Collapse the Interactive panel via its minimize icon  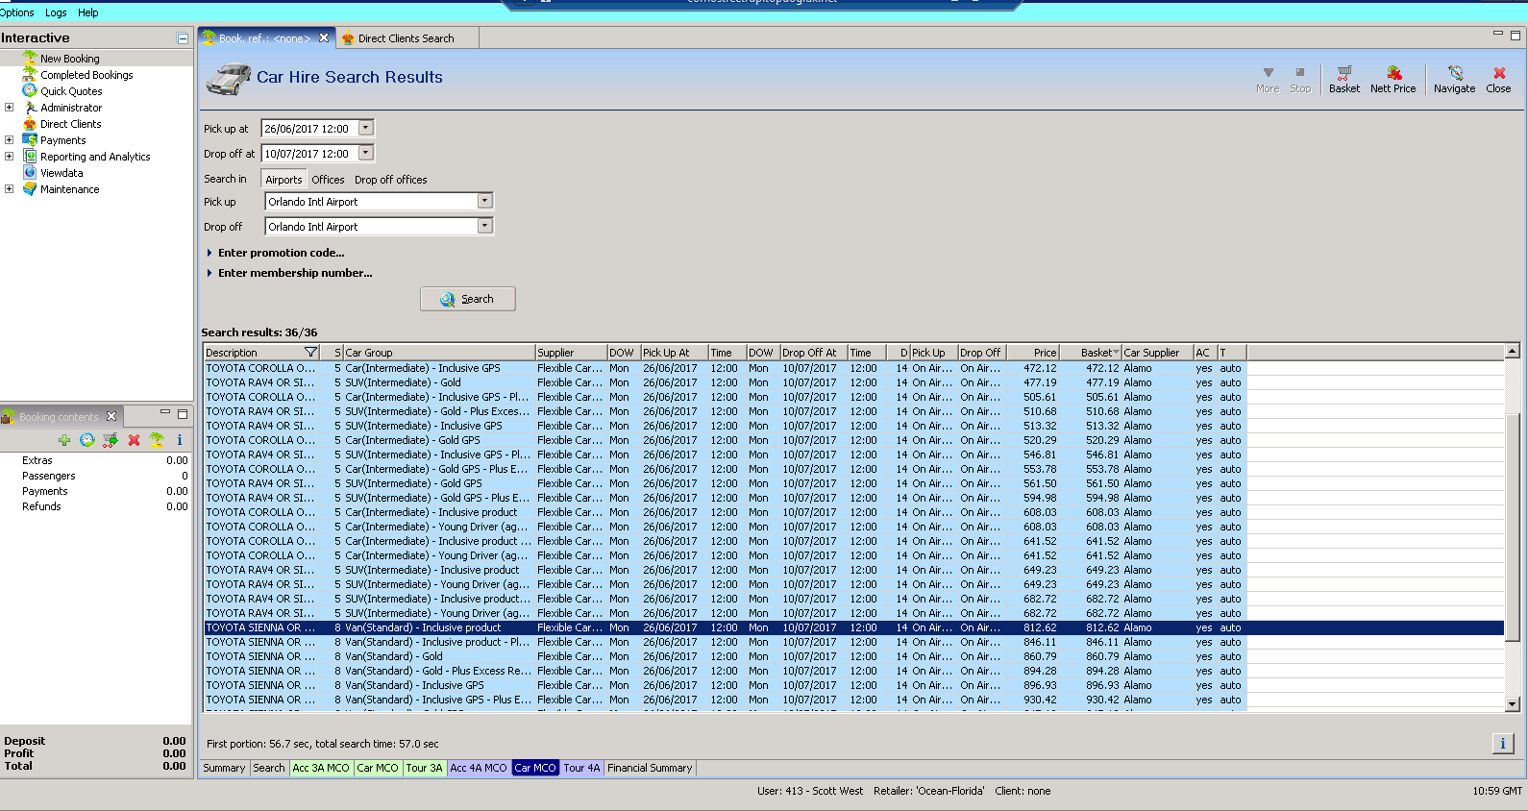183,38
